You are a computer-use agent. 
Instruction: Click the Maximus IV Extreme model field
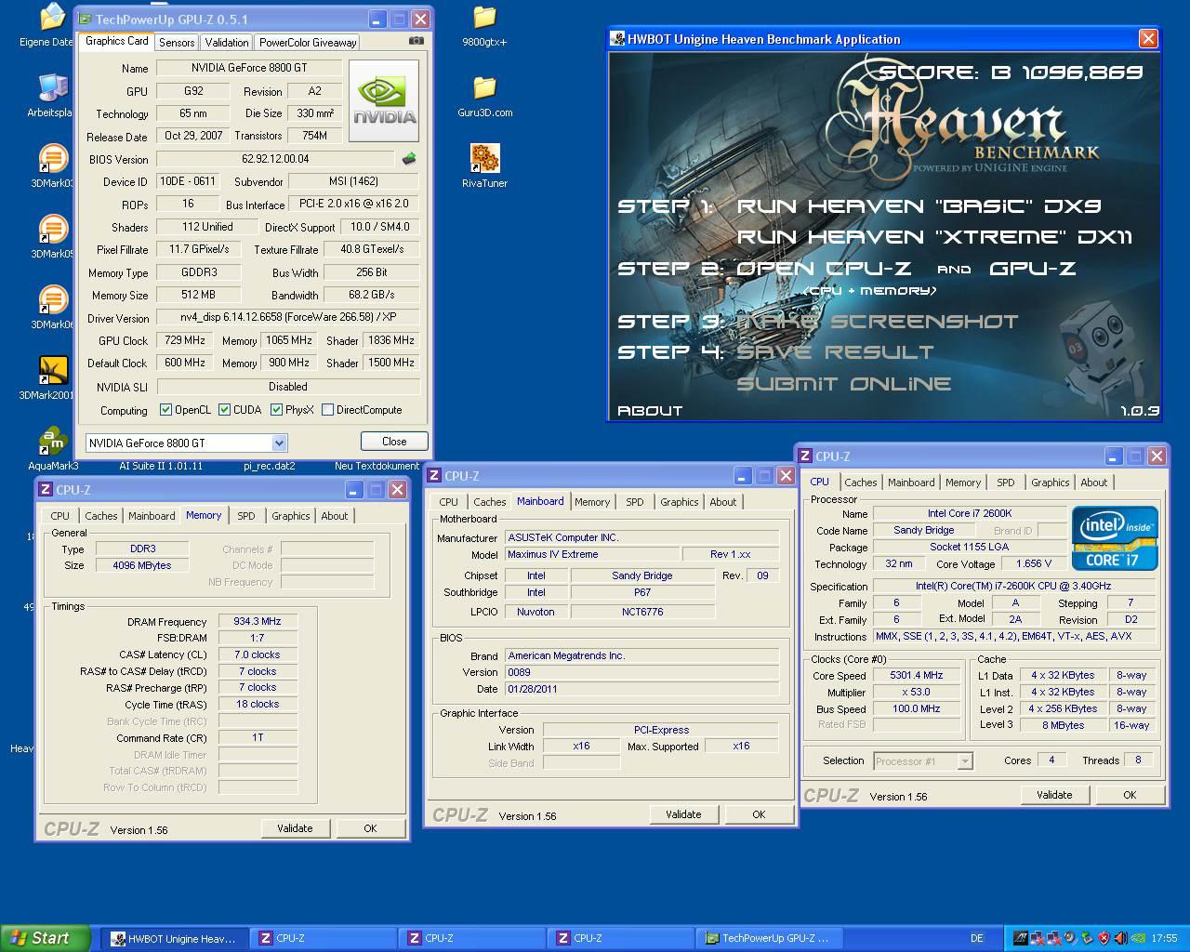(x=590, y=554)
